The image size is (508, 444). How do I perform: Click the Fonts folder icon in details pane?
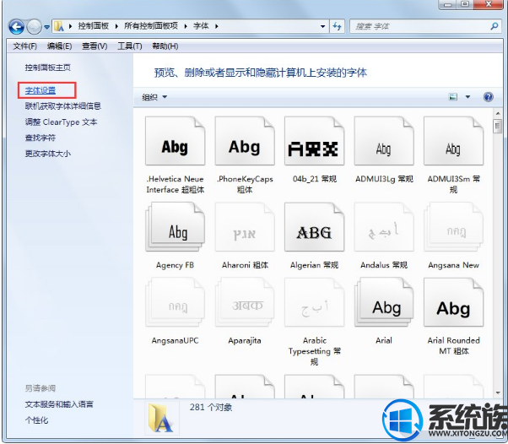[160, 419]
